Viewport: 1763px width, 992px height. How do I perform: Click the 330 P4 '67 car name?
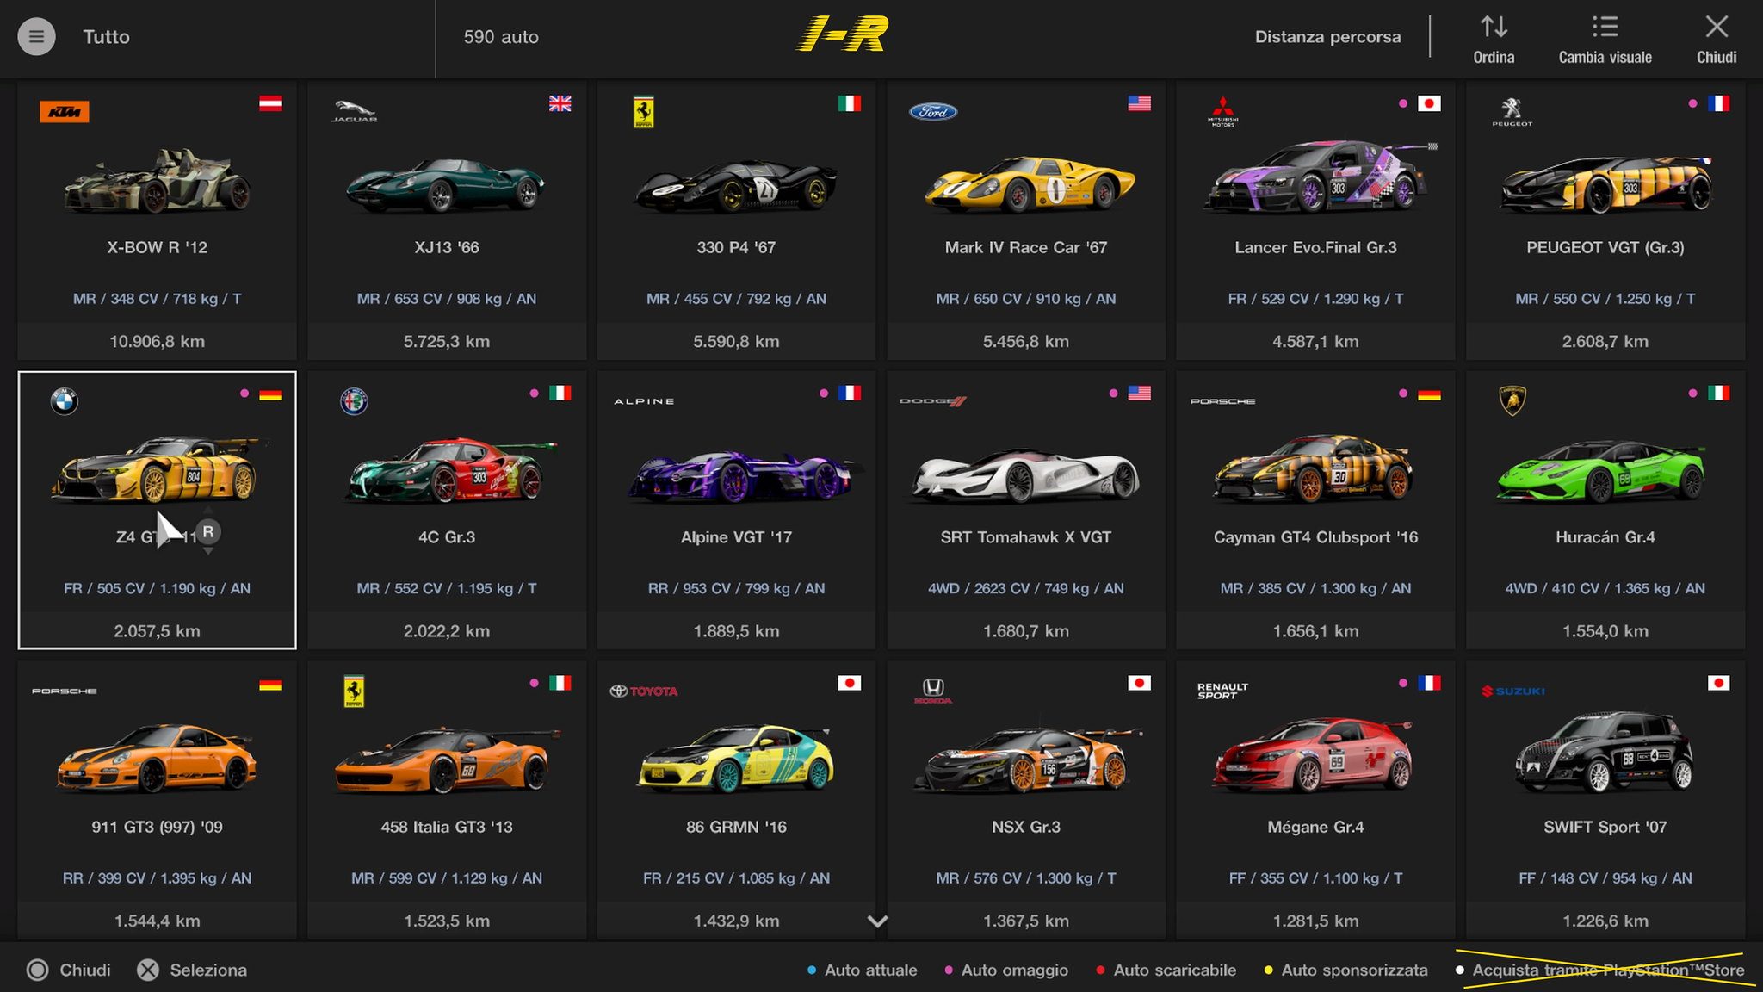(x=736, y=247)
